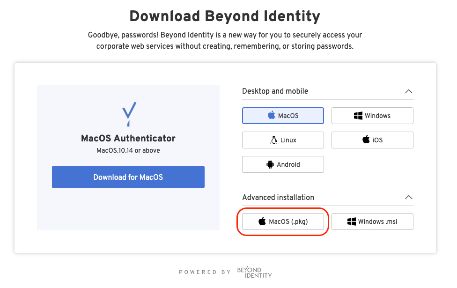Click the Download for MacOS button
This screenshot has width=457, height=288.
[128, 177]
